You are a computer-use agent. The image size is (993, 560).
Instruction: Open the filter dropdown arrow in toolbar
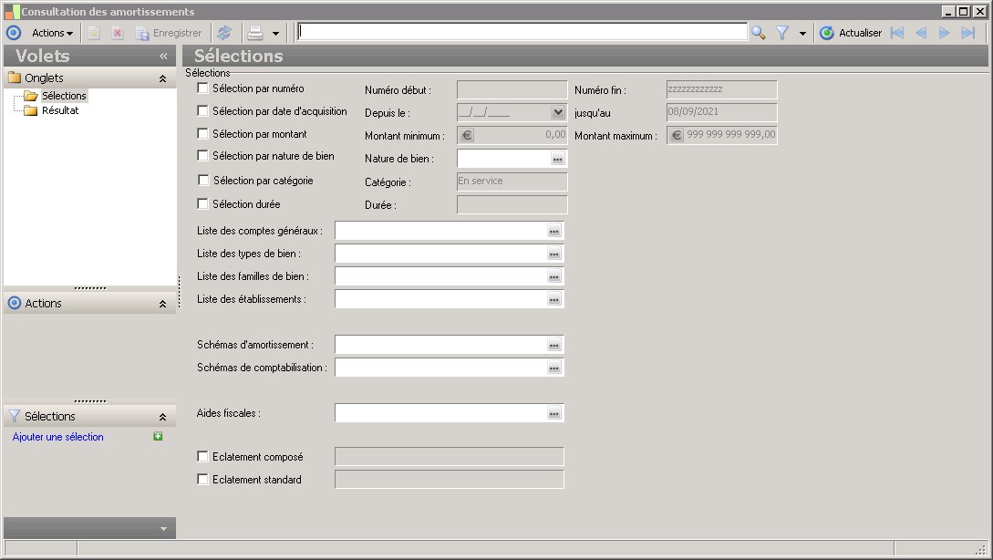pos(802,34)
